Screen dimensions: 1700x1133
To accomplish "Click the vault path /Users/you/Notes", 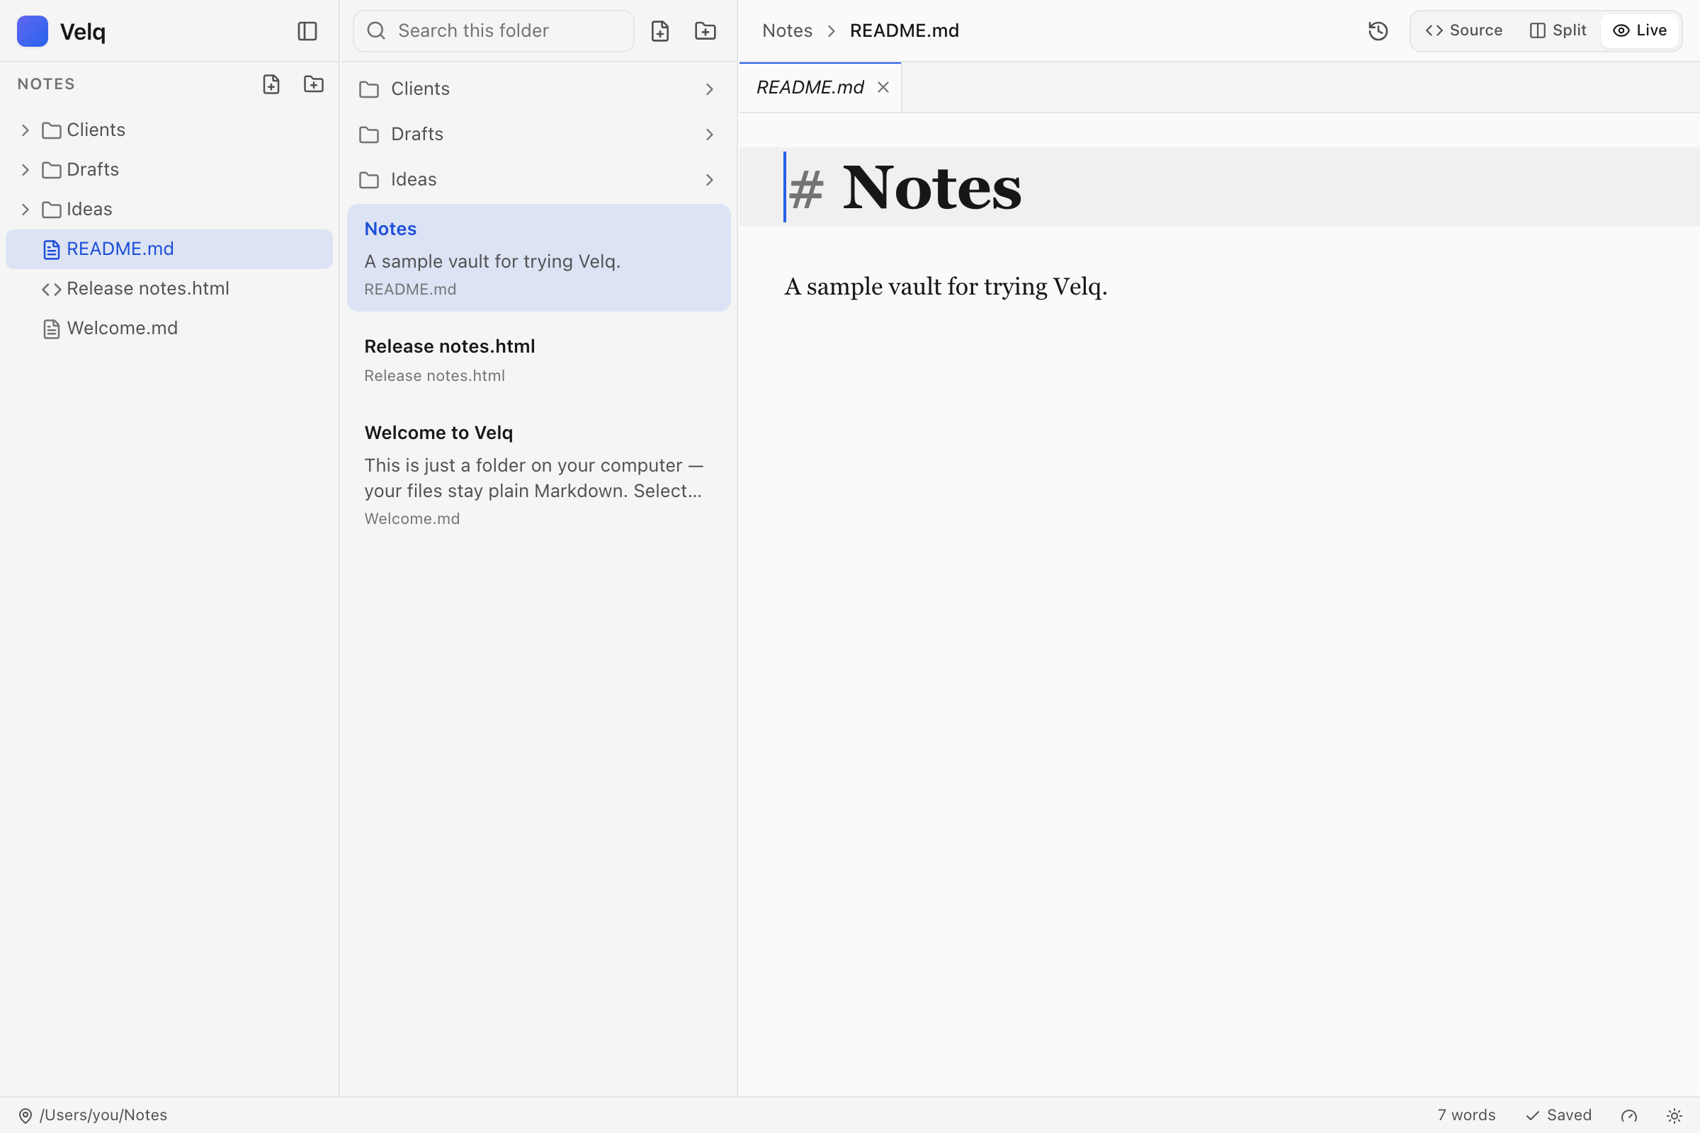I will (x=103, y=1115).
